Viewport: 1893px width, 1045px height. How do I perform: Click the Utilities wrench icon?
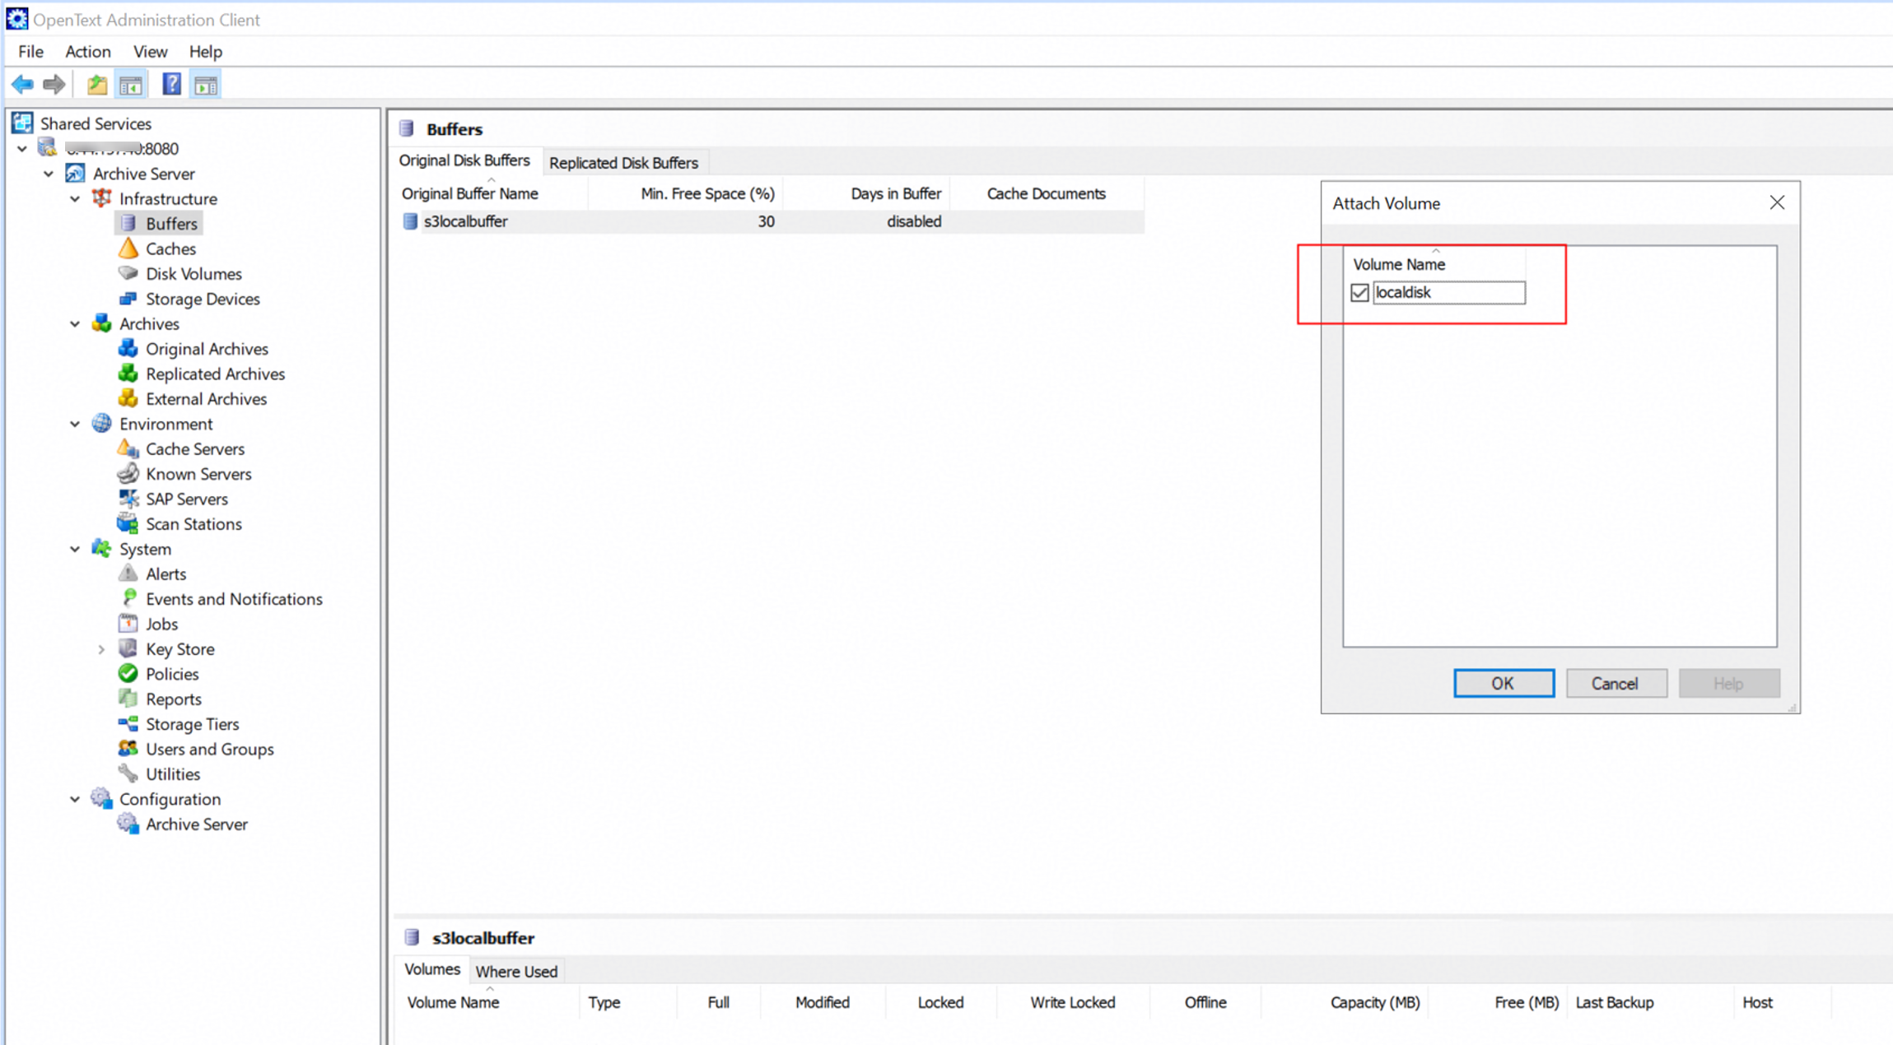[128, 773]
